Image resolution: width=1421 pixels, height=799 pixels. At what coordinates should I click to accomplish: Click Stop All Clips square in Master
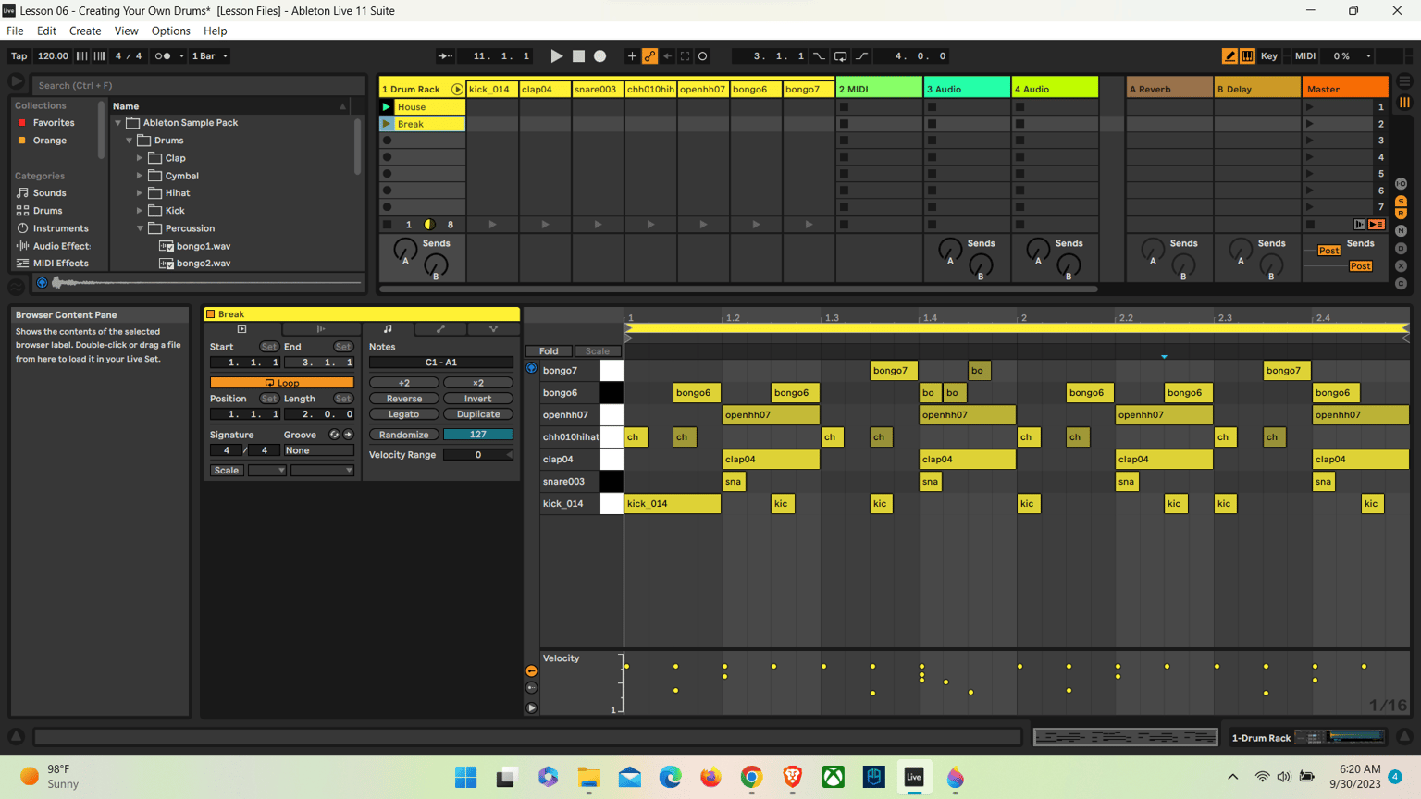pyautogui.click(x=1310, y=225)
